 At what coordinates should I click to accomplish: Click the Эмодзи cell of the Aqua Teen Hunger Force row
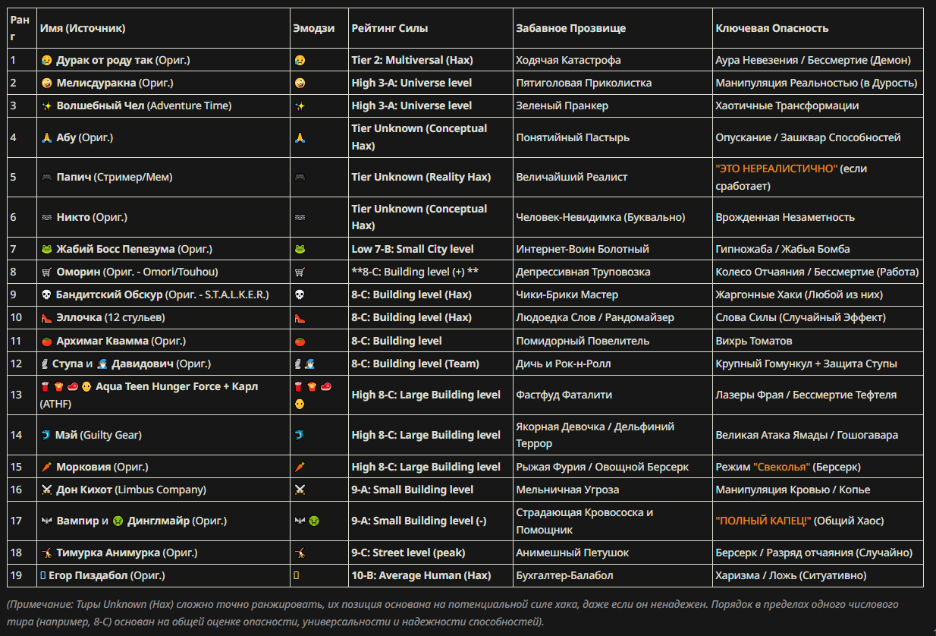point(319,395)
